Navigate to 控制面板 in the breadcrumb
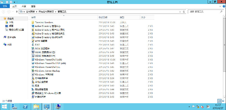226x110 pixels. pyautogui.click(x=31, y=12)
